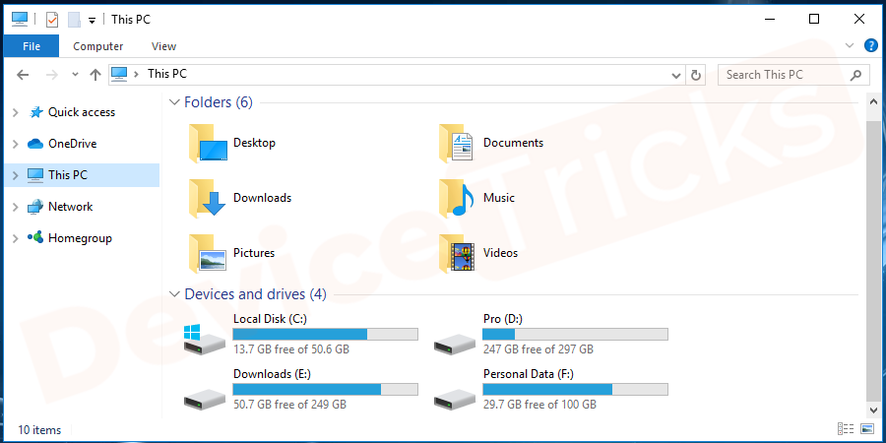This screenshot has width=886, height=443.
Task: Open the address bar history dropdown
Action: point(675,75)
